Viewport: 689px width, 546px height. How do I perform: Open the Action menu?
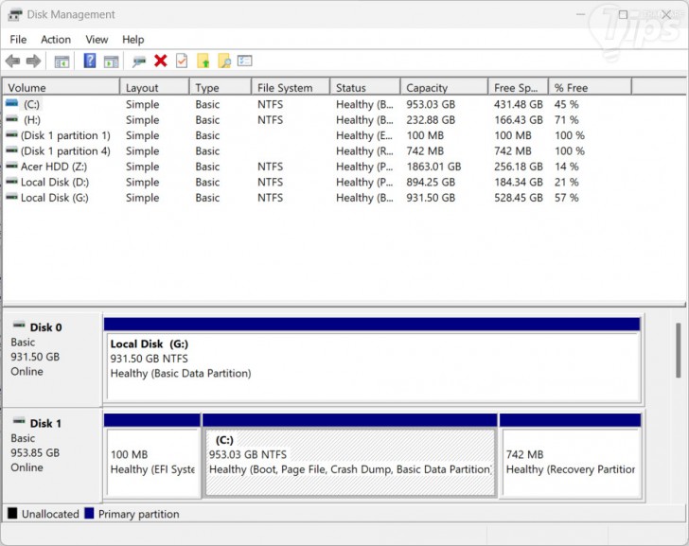(55, 40)
